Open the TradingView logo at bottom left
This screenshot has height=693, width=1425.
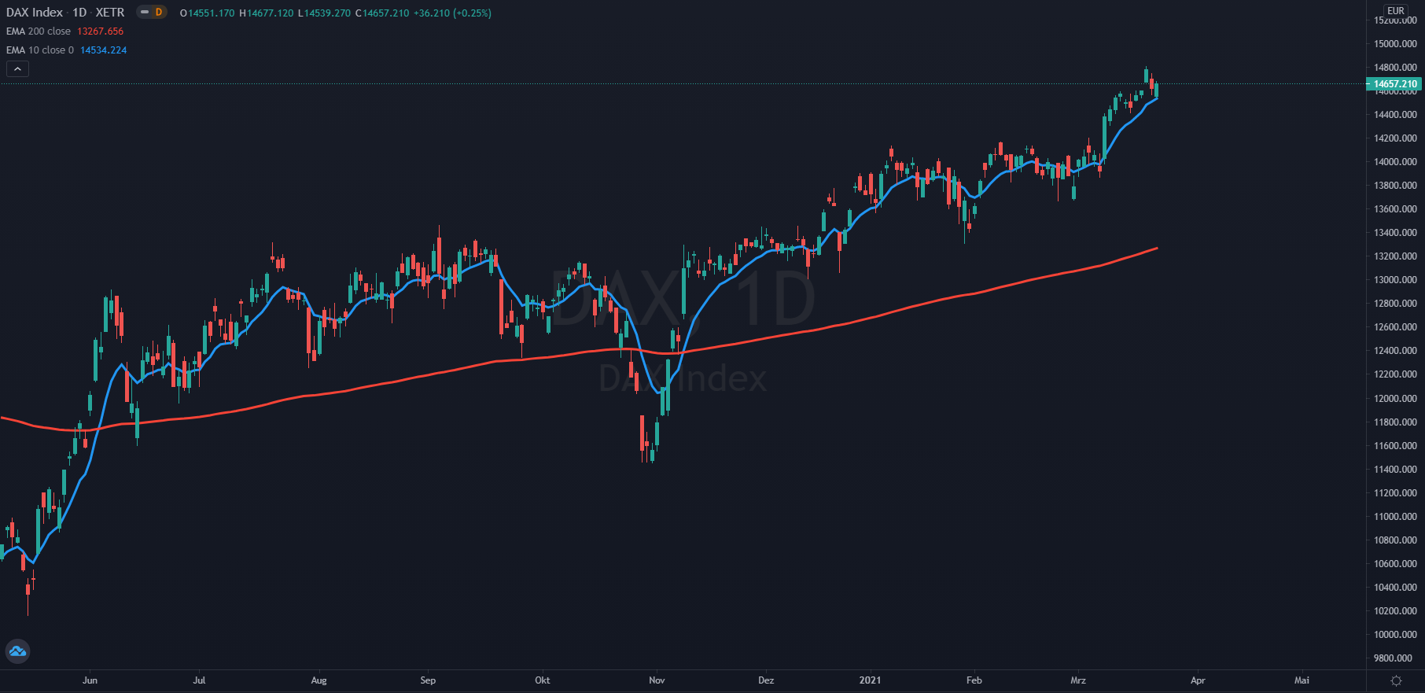tap(17, 651)
